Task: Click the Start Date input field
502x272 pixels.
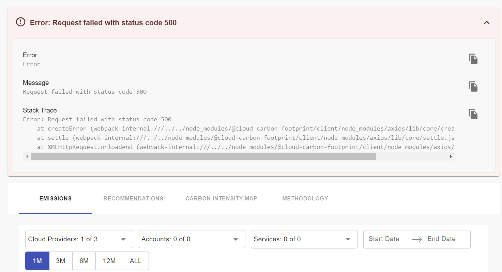Action: click(384, 239)
